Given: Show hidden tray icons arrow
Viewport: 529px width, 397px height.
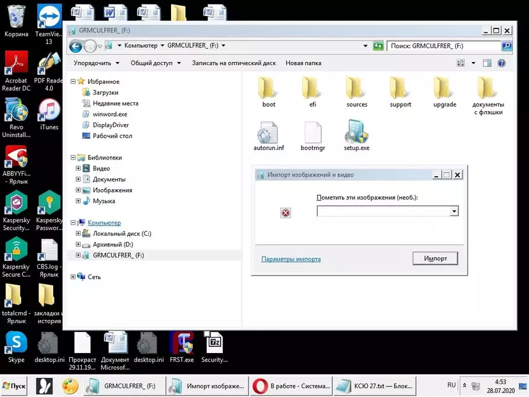Looking at the screenshot, I should pyautogui.click(x=465, y=385).
